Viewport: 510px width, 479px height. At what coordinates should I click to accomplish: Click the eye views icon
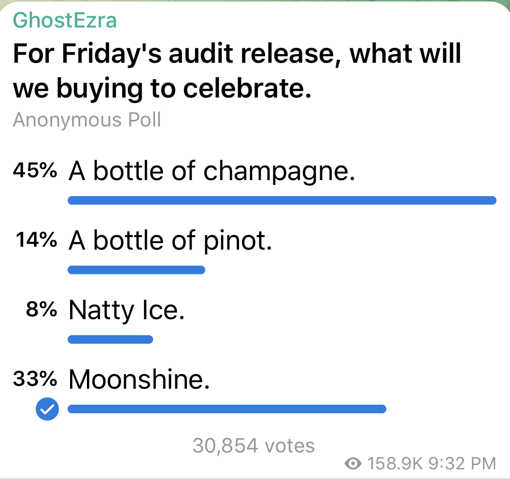tap(354, 464)
